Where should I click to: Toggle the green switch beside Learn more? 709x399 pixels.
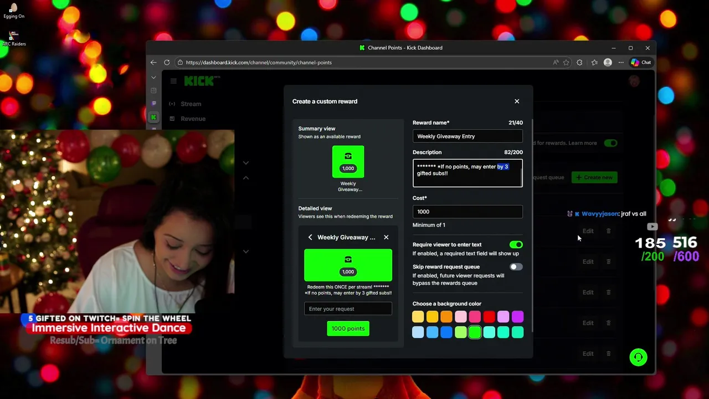(610, 143)
